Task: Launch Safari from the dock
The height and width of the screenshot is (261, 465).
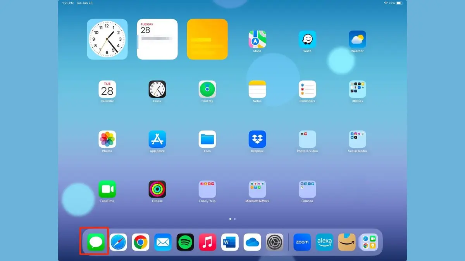Action: (118, 242)
